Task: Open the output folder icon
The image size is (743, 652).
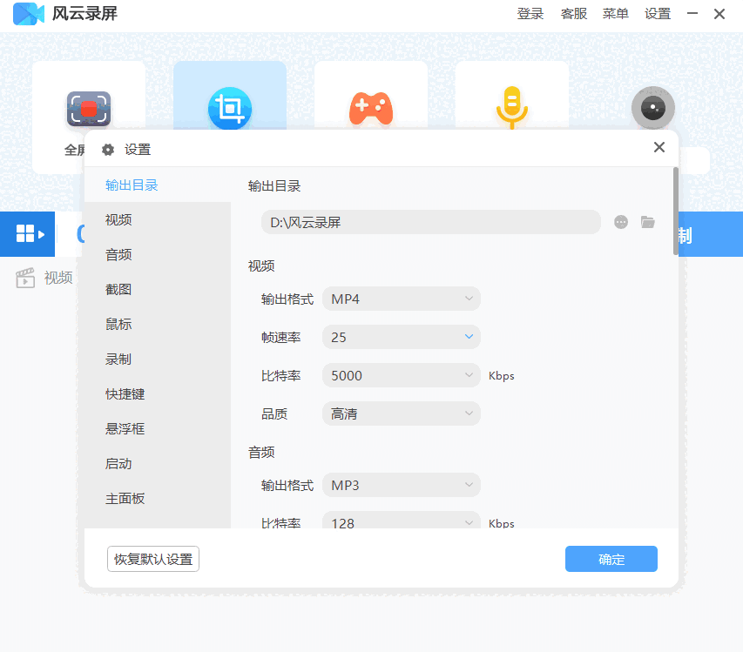Action: [x=648, y=222]
